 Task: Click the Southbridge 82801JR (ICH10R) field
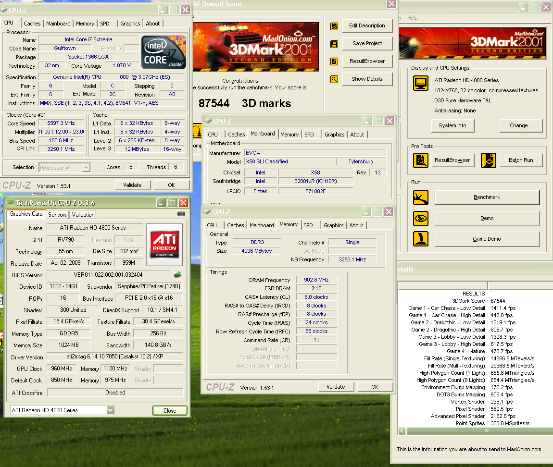tap(315, 182)
